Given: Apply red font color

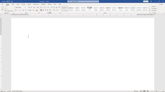Looking at the screenshot, I should [x=37, y=10].
